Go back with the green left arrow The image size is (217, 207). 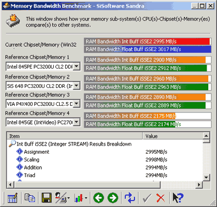point(99,198)
